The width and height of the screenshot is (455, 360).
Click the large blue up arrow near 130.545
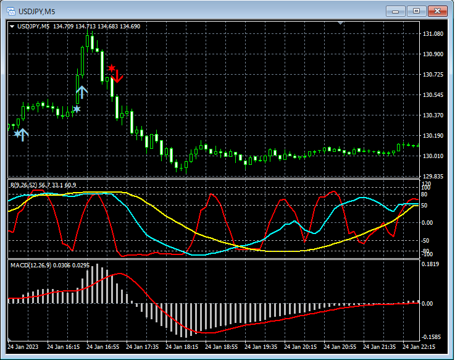tap(82, 93)
